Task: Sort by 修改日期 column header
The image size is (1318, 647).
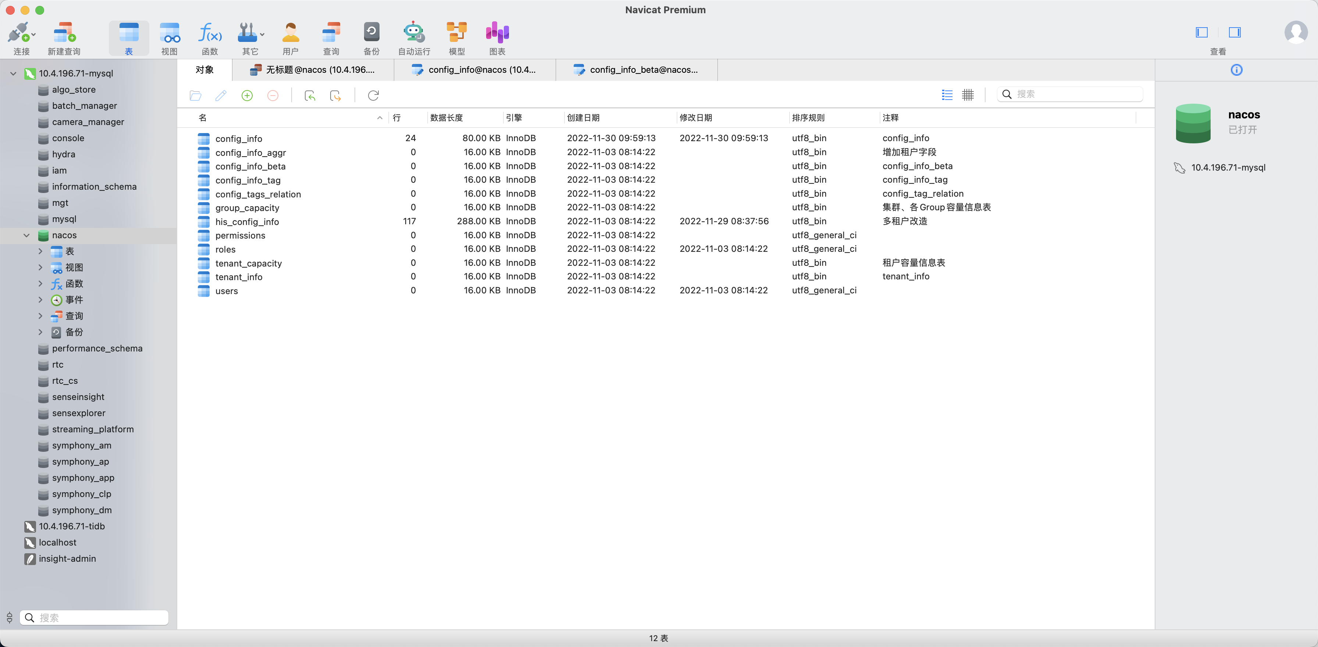Action: click(695, 118)
